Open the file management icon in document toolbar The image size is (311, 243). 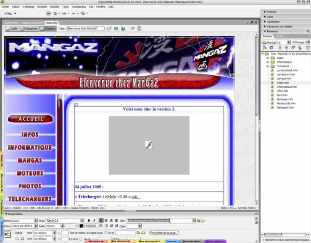pyautogui.click(x=116, y=29)
